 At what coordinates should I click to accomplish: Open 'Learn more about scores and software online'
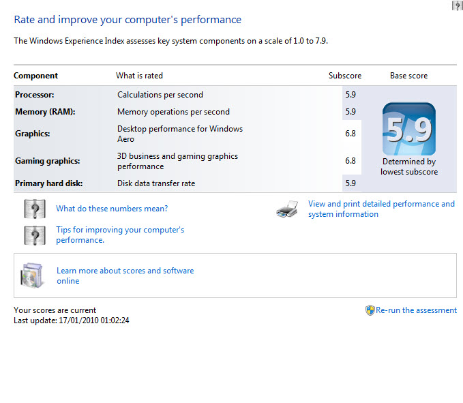pyautogui.click(x=125, y=275)
